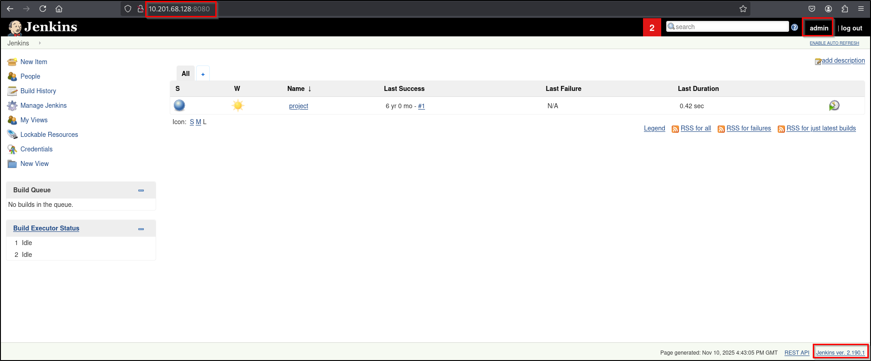This screenshot has height=361, width=871.
Task: Sort by the Last Success column header
Action: [x=404, y=89]
